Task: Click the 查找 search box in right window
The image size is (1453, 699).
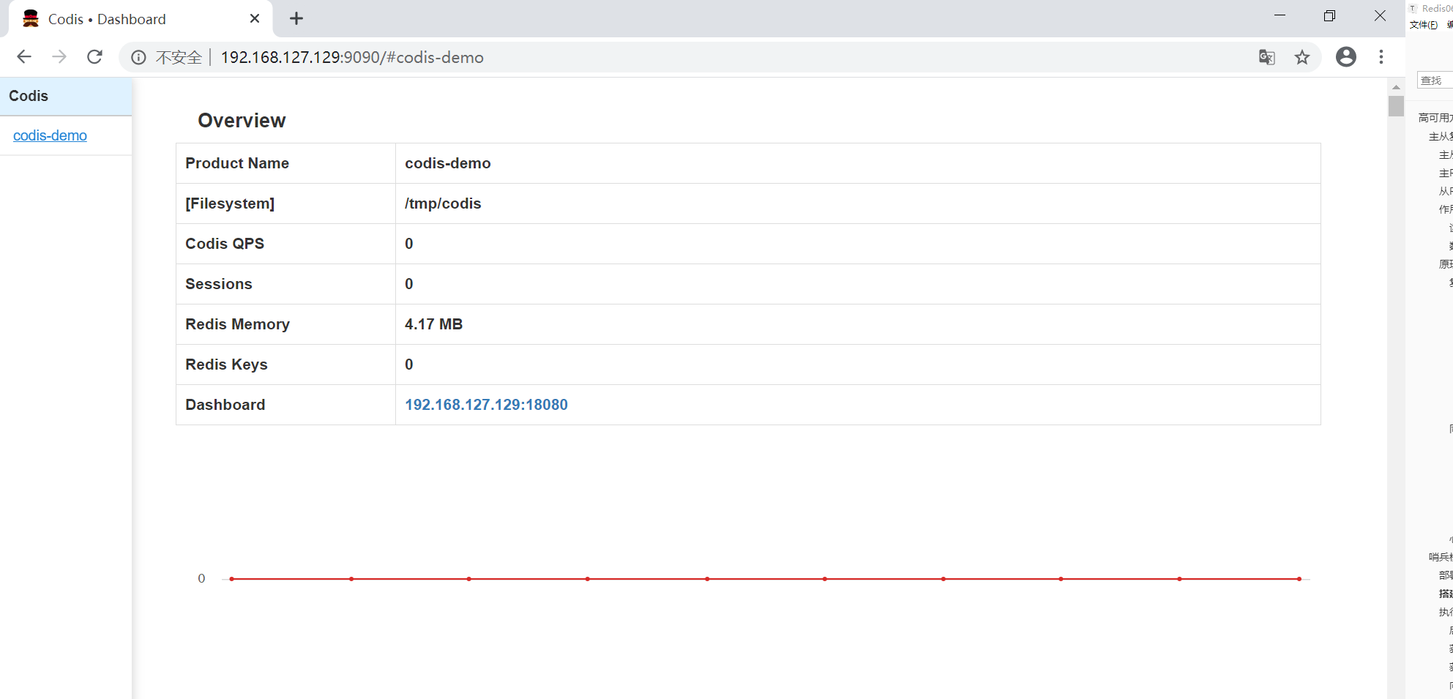Action: pos(1435,81)
